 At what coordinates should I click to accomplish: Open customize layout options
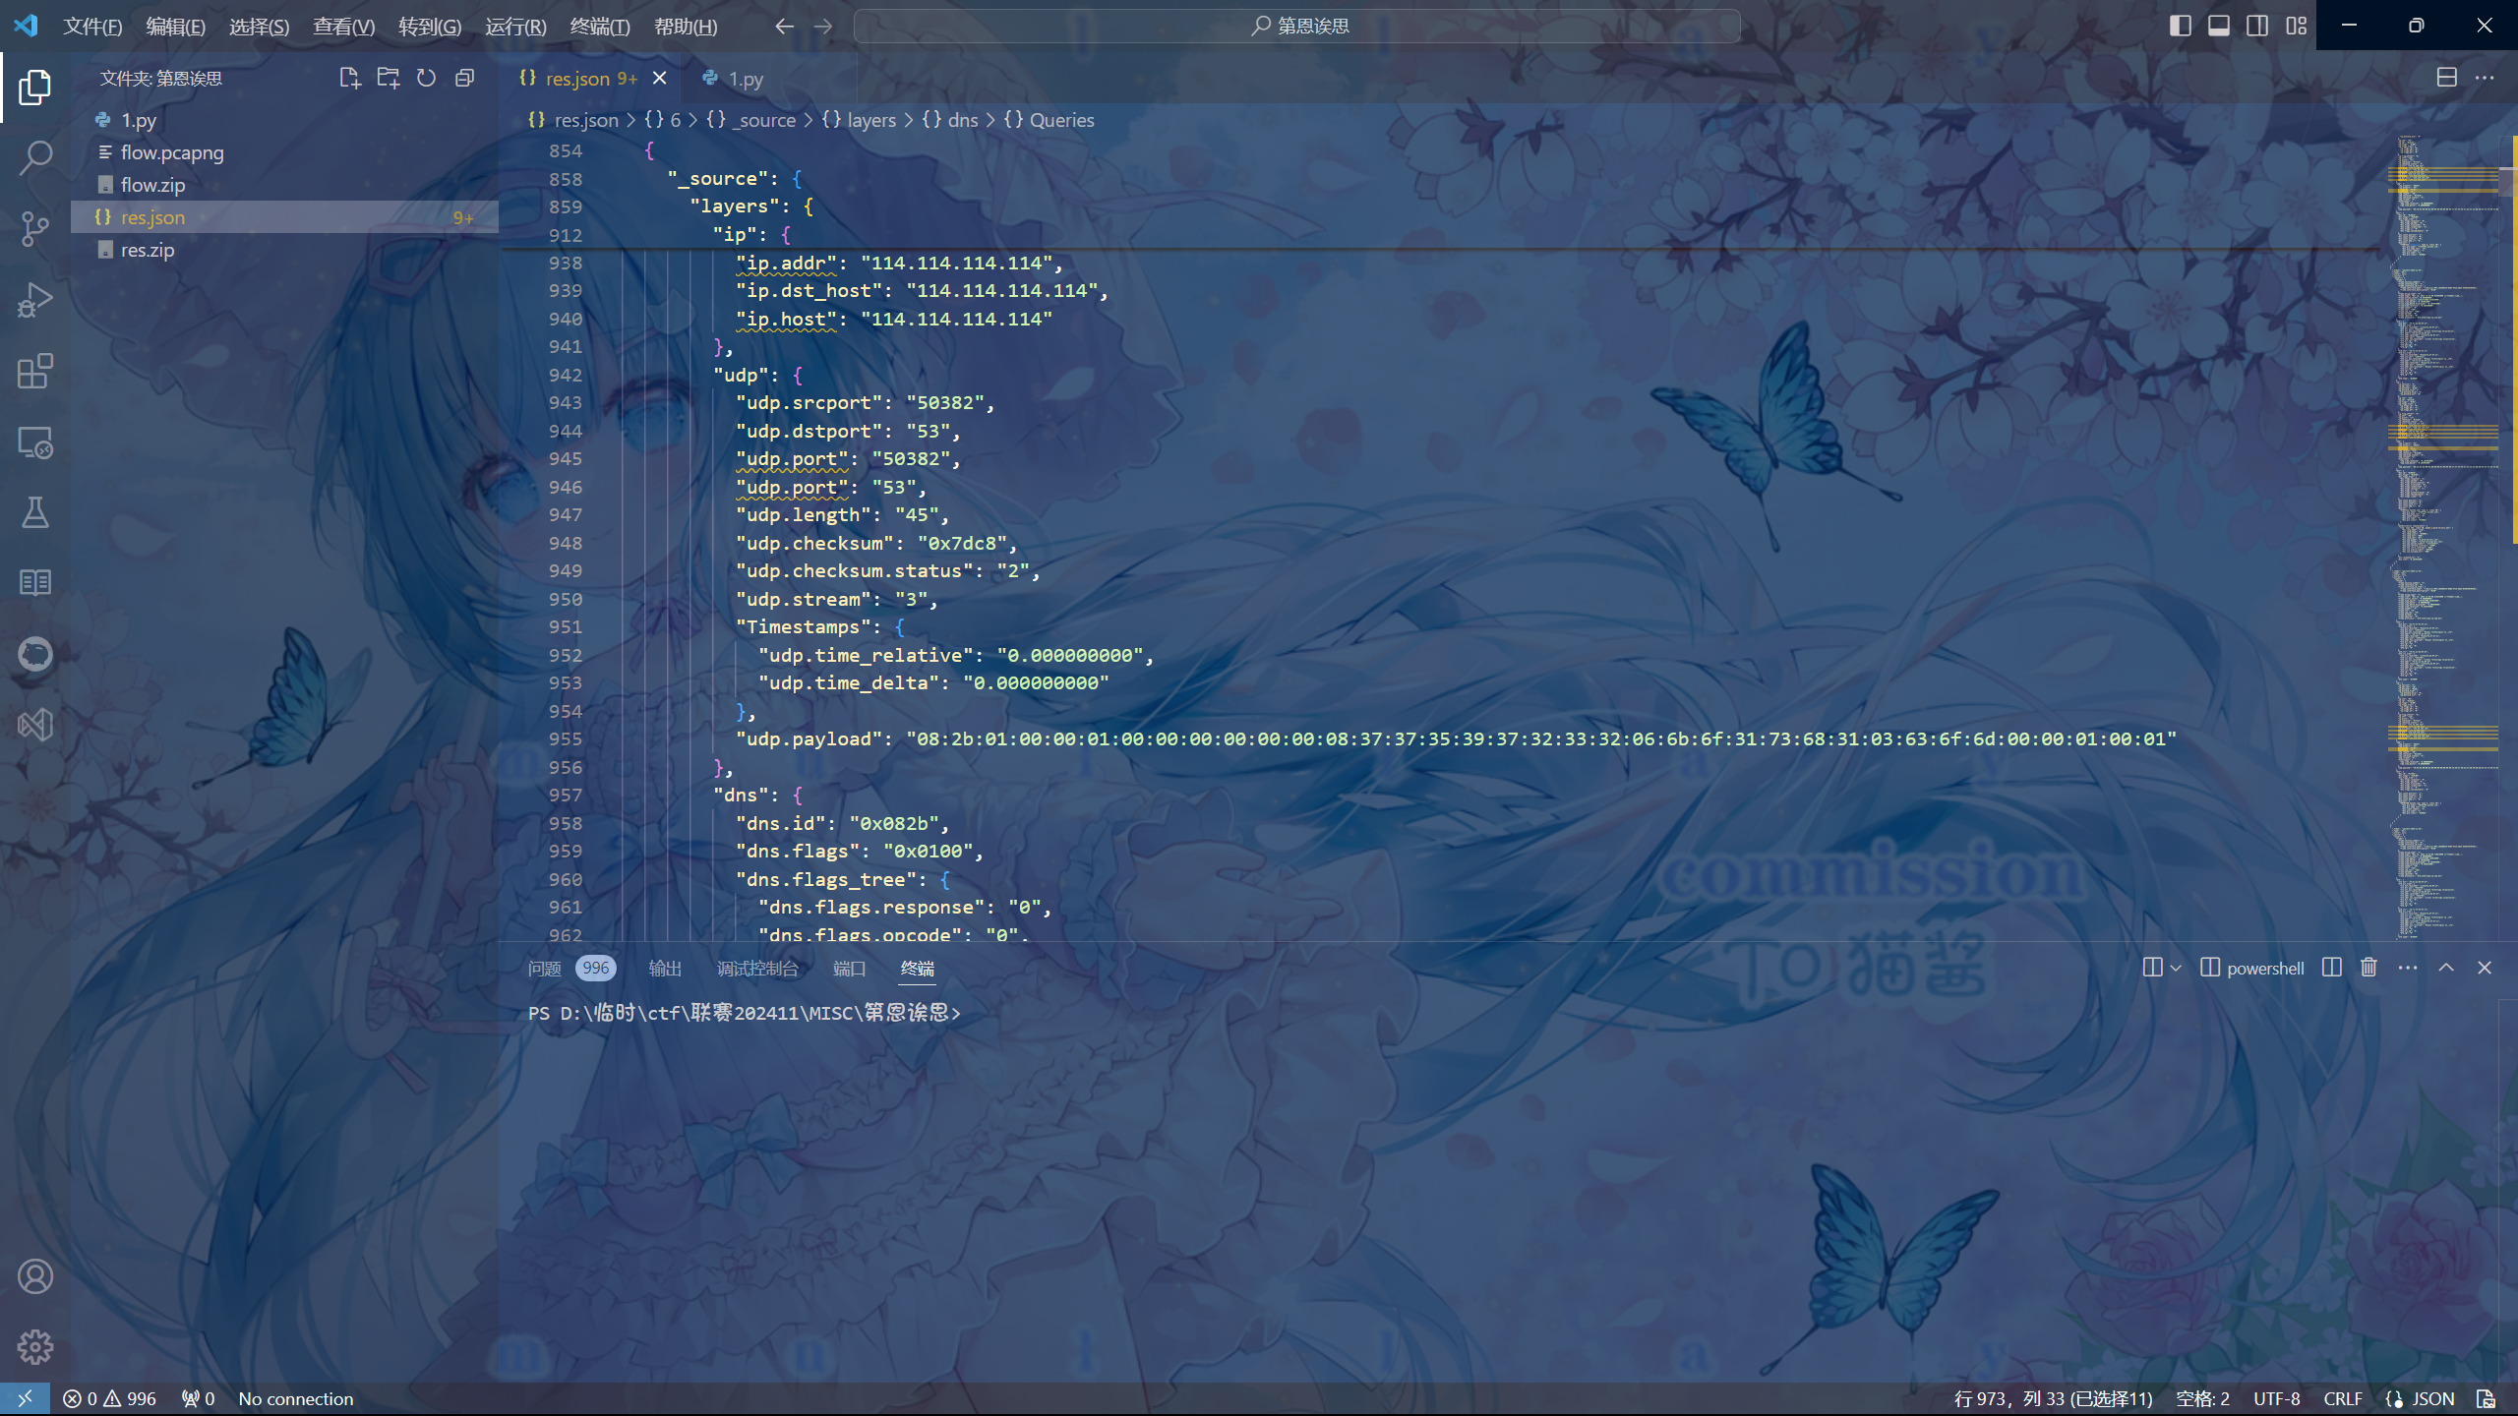pyautogui.click(x=2296, y=26)
